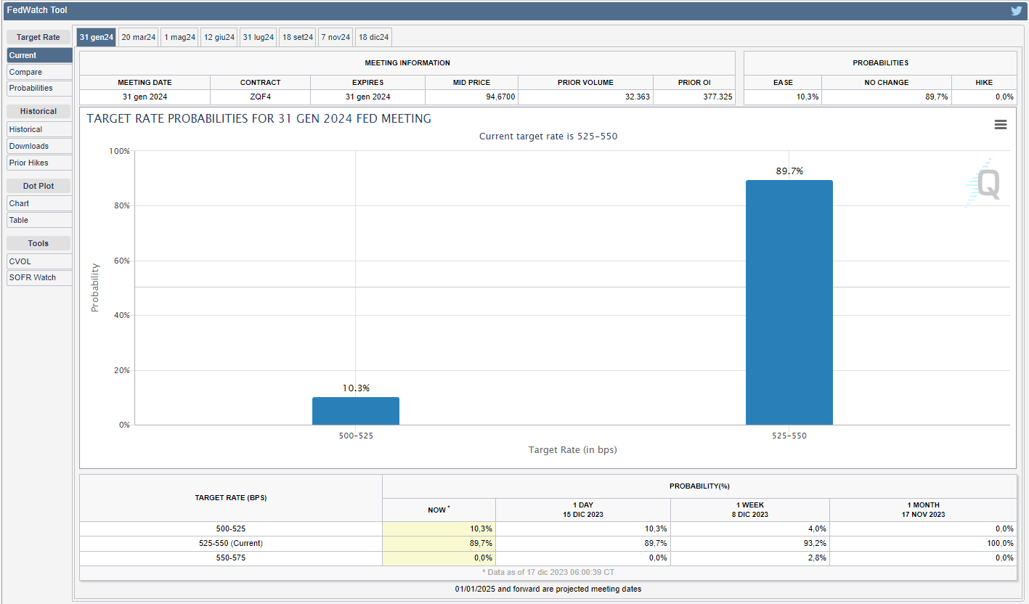The image size is (1029, 604).
Task: Open the 18 set24 meeting tab
Action: (x=298, y=37)
